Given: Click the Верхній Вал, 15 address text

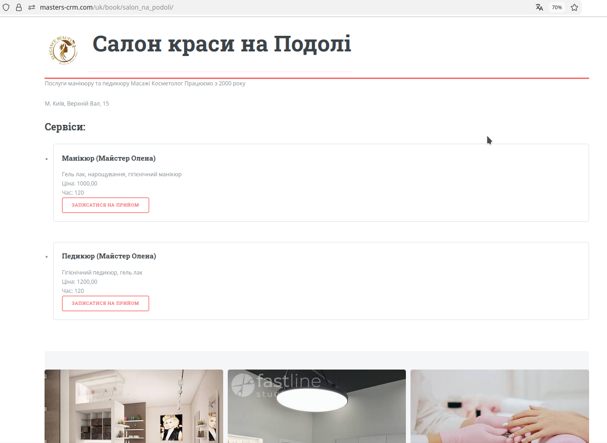Looking at the screenshot, I should 77,104.
